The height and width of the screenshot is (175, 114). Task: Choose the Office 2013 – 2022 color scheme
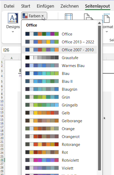tap(59, 42)
